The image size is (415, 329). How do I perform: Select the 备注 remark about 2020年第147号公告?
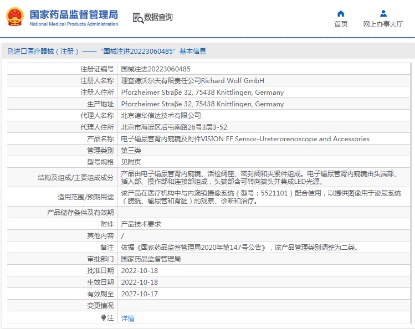coord(240,247)
